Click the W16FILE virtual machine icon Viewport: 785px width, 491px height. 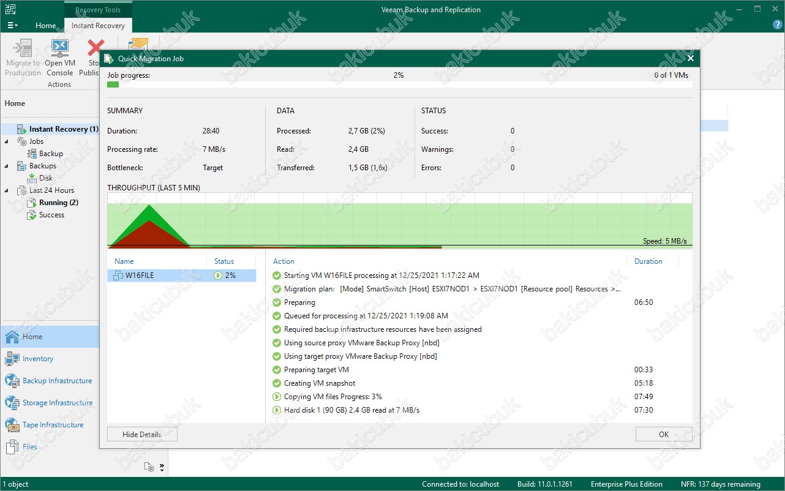point(118,276)
